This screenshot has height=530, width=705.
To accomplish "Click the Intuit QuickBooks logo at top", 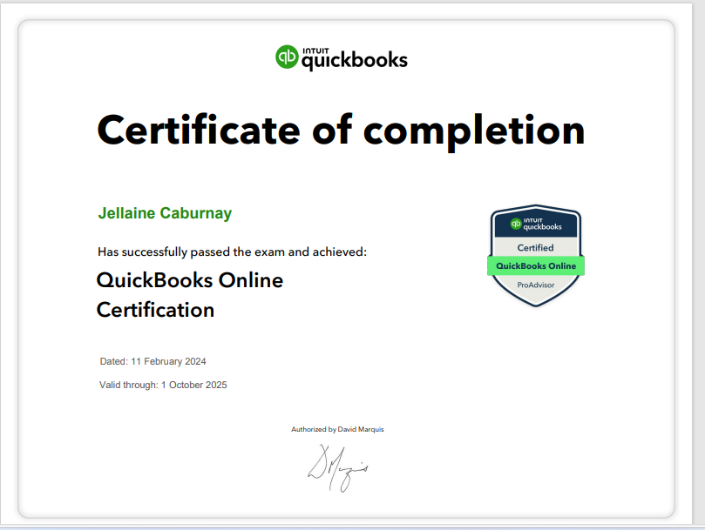I will pos(342,57).
